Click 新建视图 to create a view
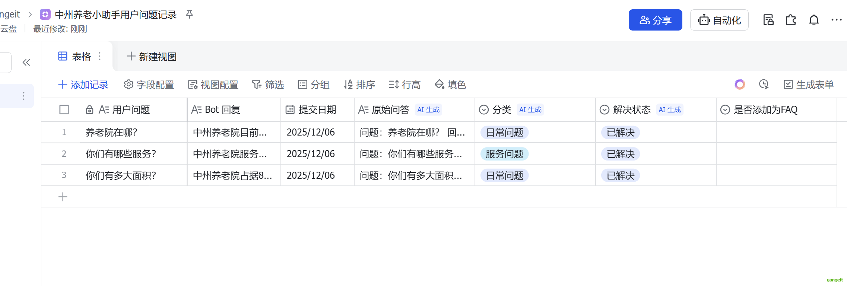Screen dimensions: 847x286 [152, 57]
